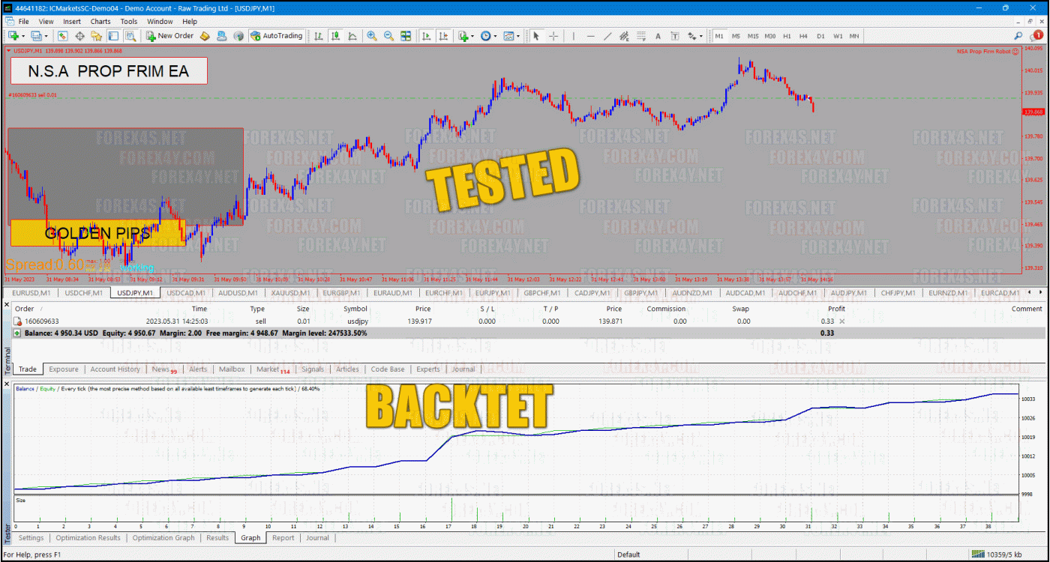Image resolution: width=1050 pixels, height=562 pixels.
Task: Switch chart to candlesticks mode
Action: click(x=335, y=36)
